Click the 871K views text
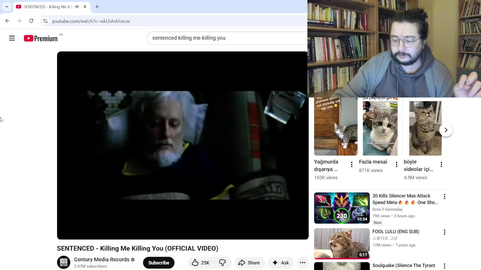 [371, 171]
